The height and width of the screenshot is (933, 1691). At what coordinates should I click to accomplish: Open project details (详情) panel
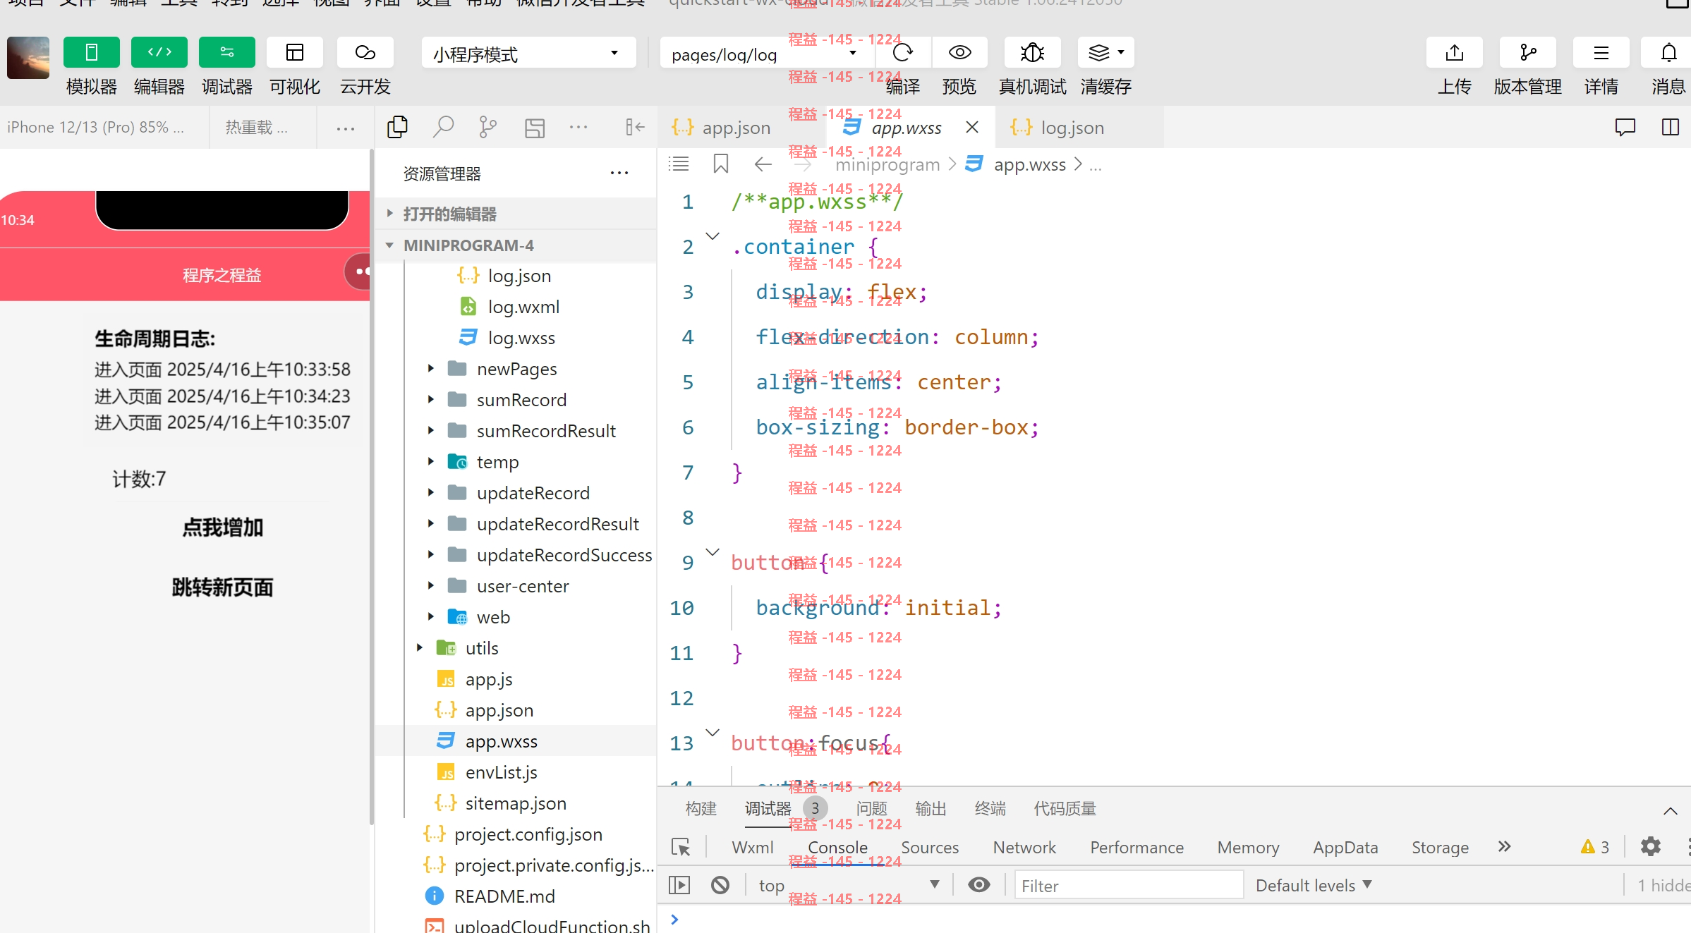(1601, 53)
